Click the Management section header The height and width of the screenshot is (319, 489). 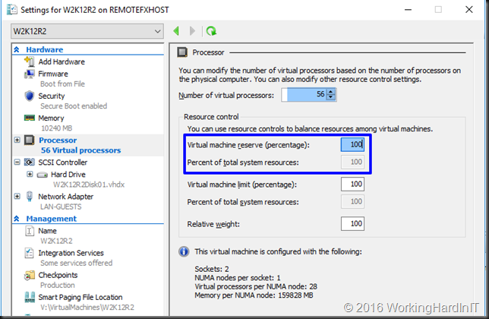click(51, 219)
